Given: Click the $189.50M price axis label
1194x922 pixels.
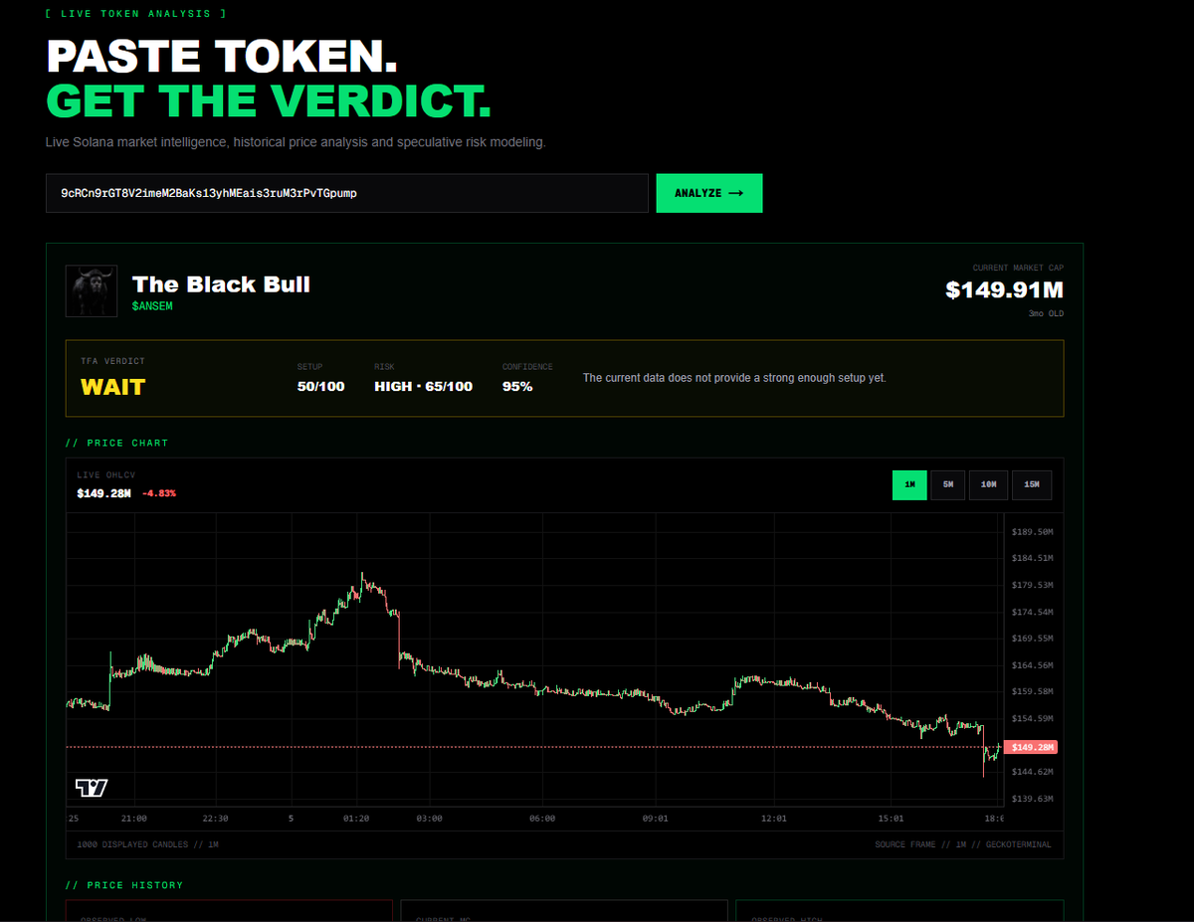Looking at the screenshot, I should click(1032, 532).
